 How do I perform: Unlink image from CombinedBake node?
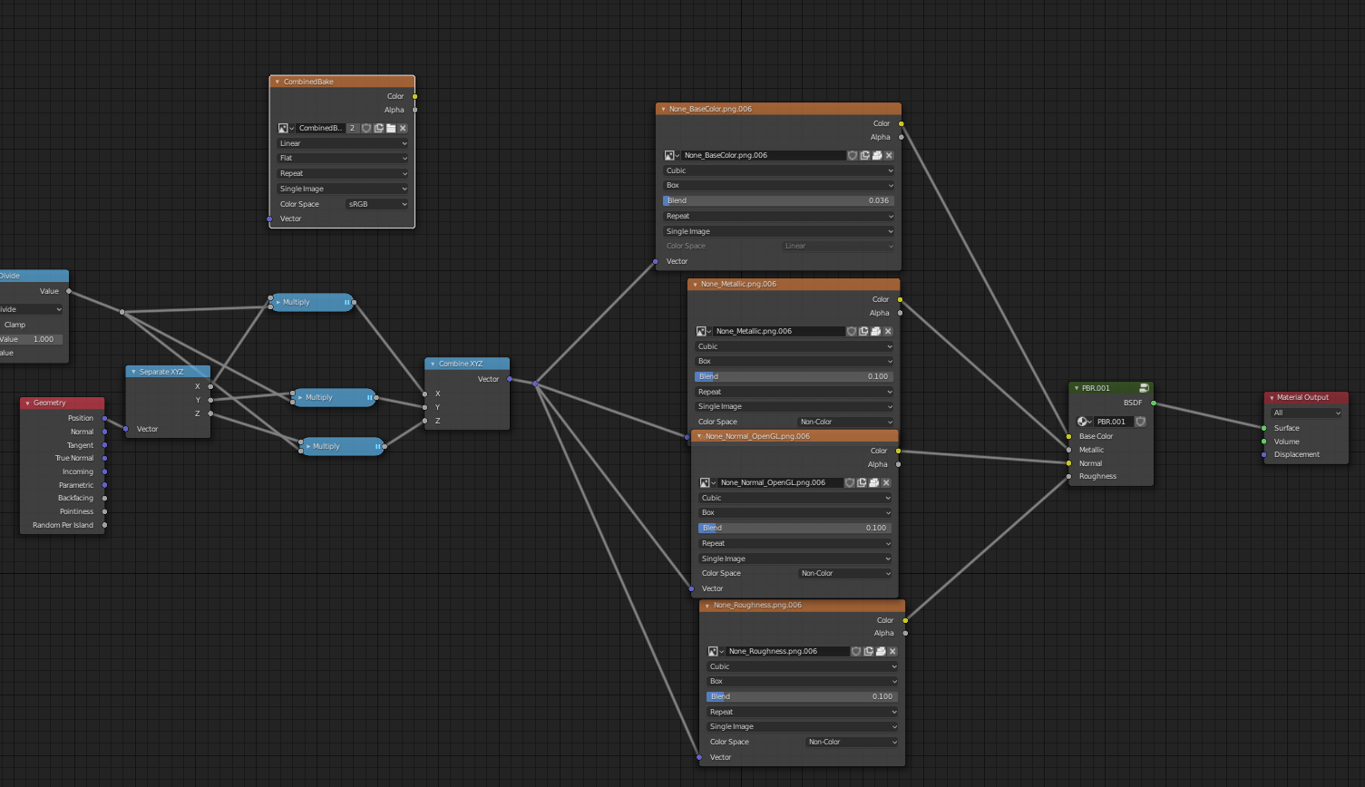[x=403, y=128]
